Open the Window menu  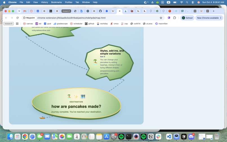[86, 2]
